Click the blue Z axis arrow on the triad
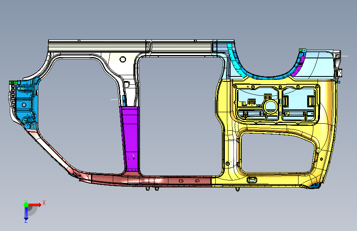Image resolution: width=357 pixels, height=231 pixels. coord(26,214)
